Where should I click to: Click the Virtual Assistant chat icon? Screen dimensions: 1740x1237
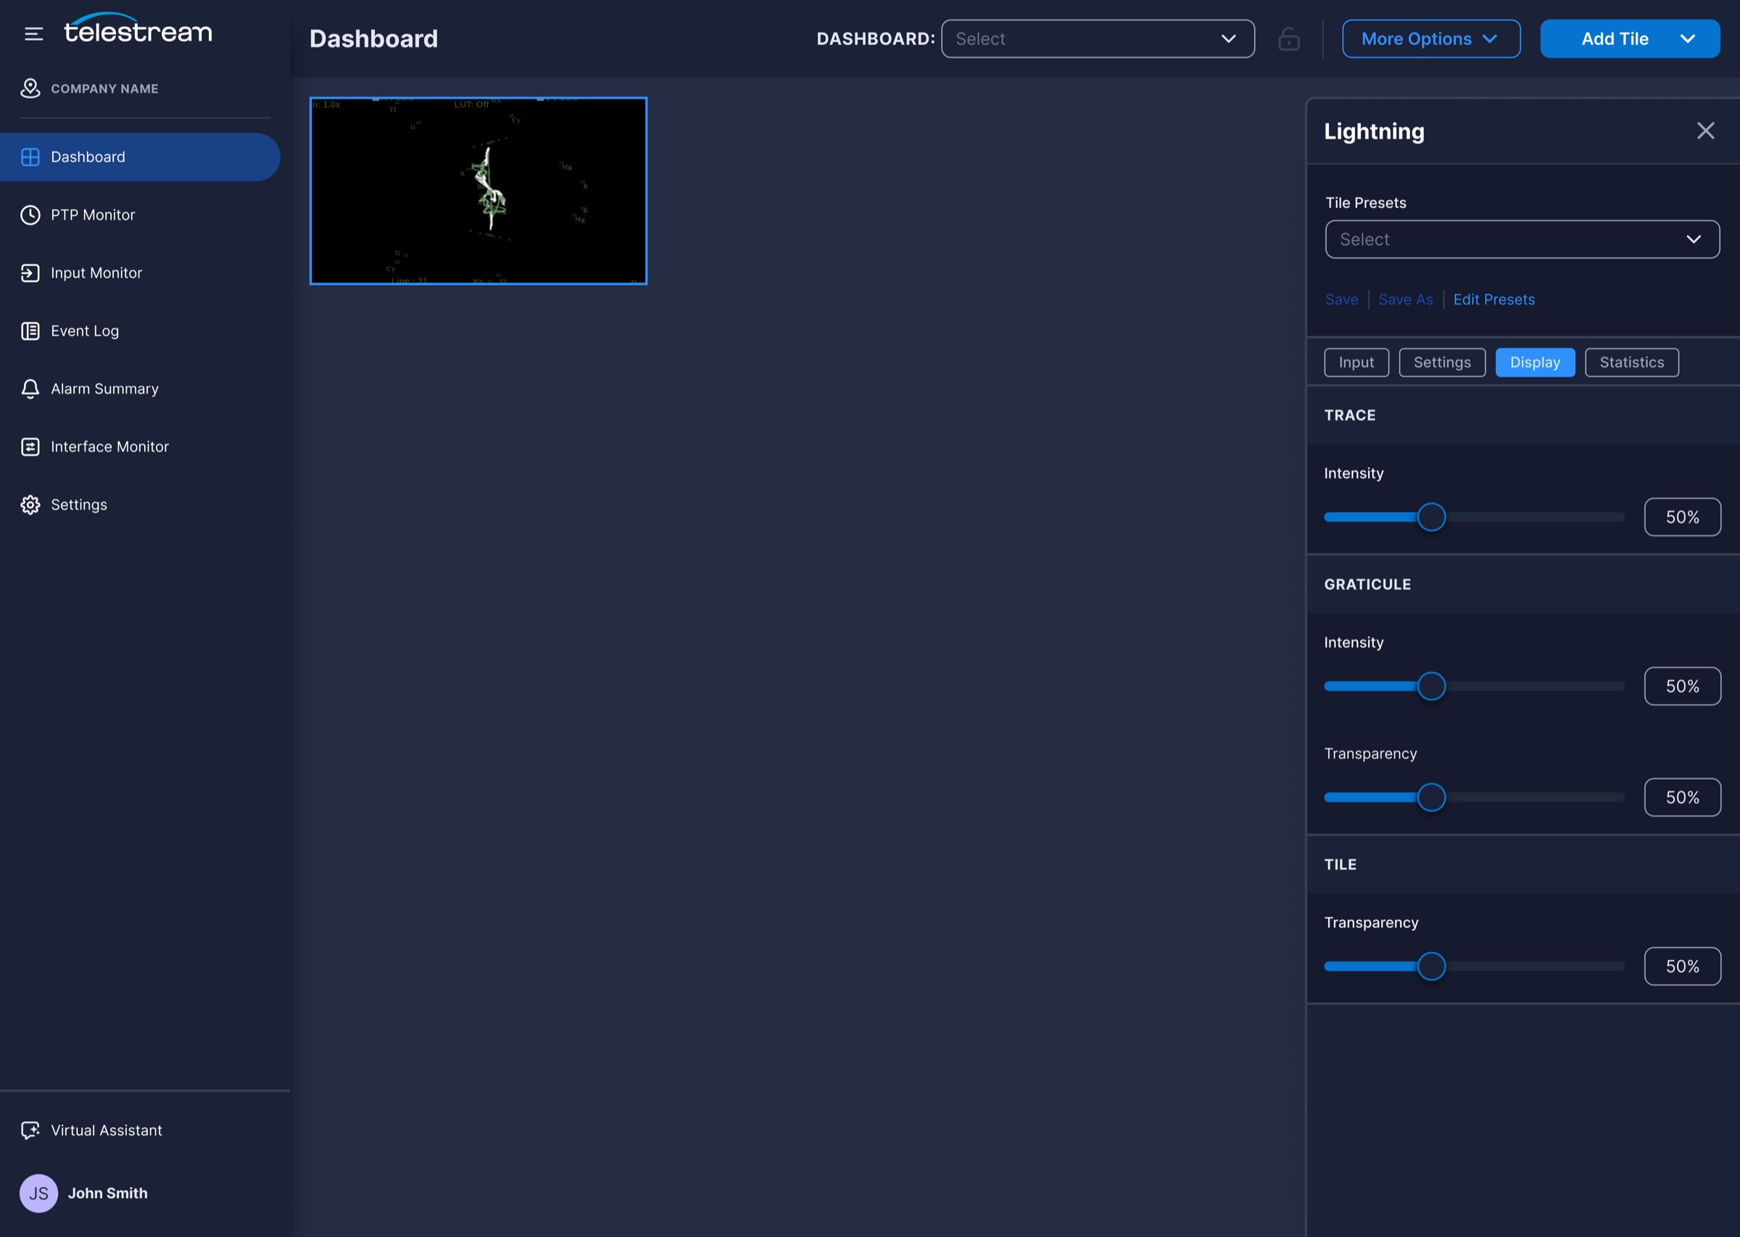[x=30, y=1130]
